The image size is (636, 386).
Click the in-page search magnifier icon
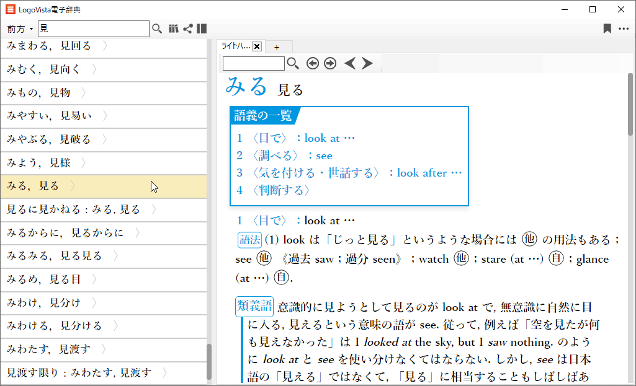coord(293,63)
